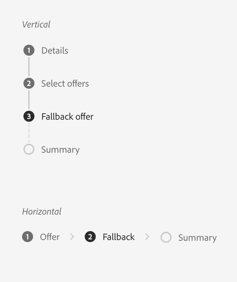Select the Fallback label in horizontal stepper
Viewport: 237px width, 282px height.
tap(119, 237)
